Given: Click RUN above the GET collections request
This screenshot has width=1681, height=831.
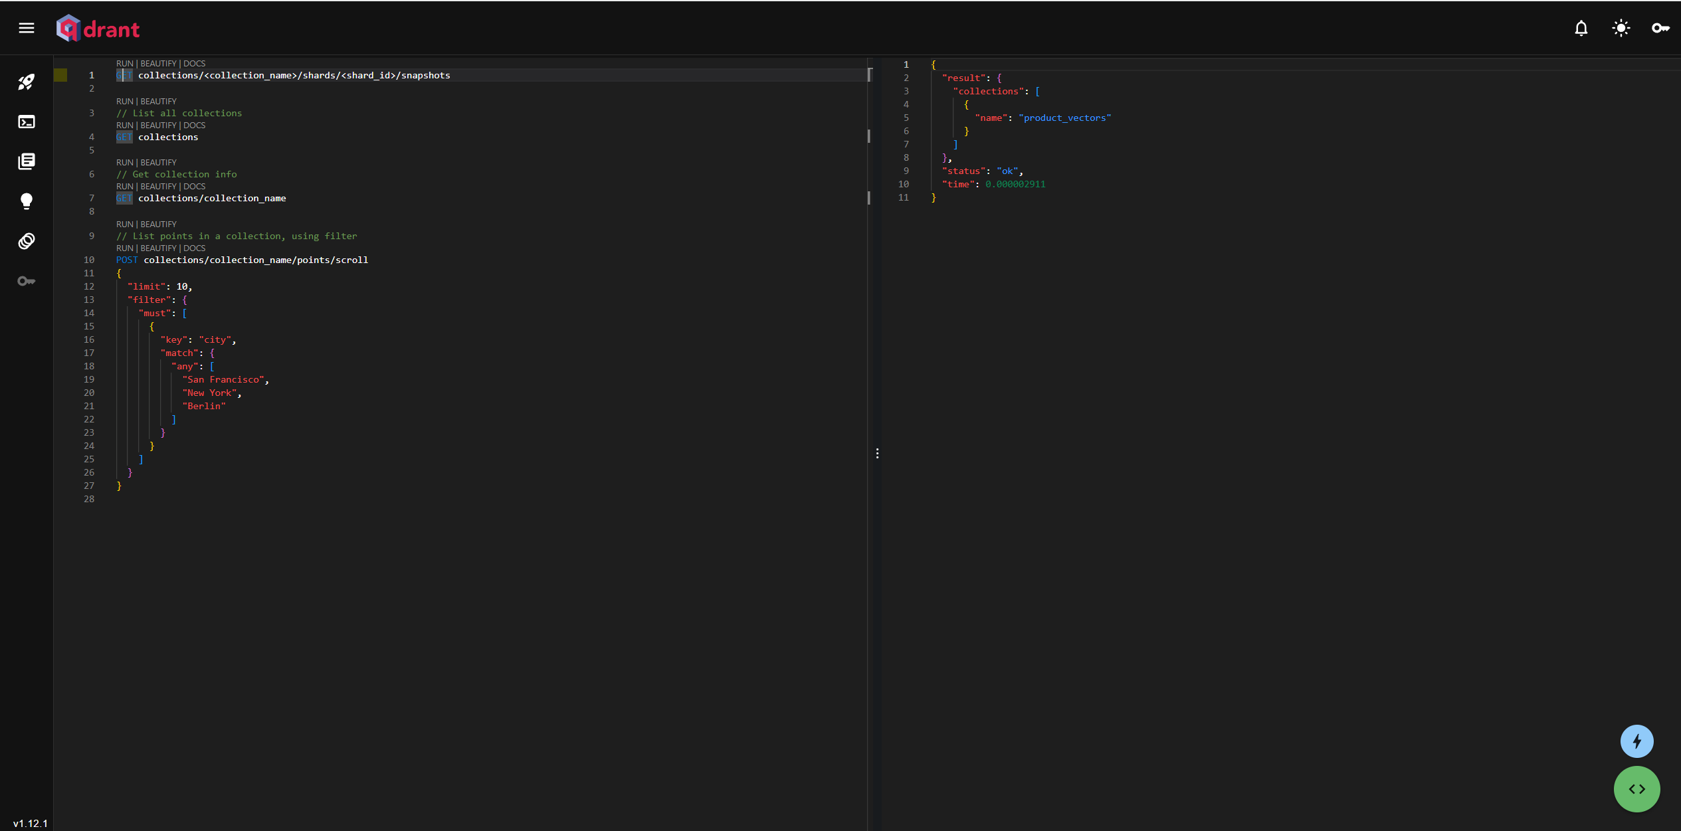Looking at the screenshot, I should pyautogui.click(x=124, y=125).
